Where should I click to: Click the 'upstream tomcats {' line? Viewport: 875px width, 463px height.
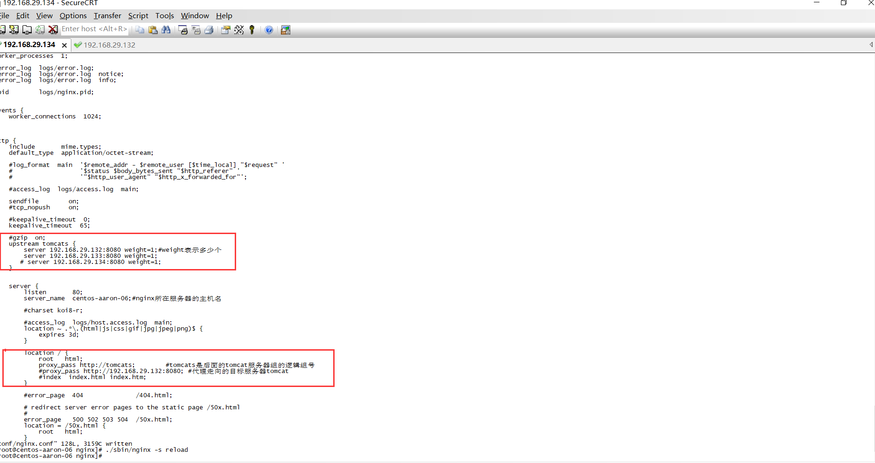[x=42, y=244]
